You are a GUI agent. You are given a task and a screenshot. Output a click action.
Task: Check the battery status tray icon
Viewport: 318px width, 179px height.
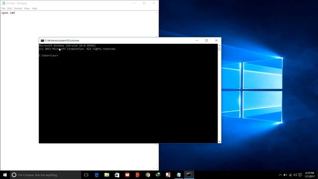coord(285,175)
